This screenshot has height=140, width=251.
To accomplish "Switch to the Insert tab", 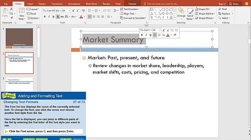I will tap(30, 4).
